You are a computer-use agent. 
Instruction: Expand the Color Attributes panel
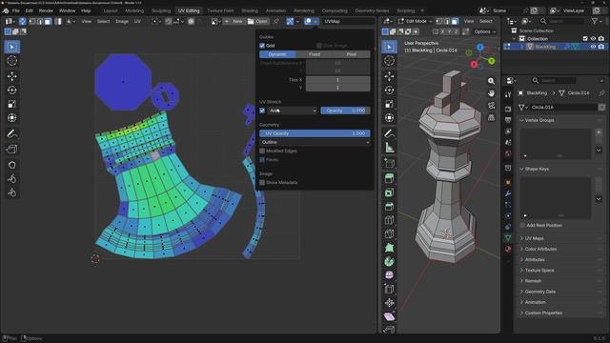[540, 249]
